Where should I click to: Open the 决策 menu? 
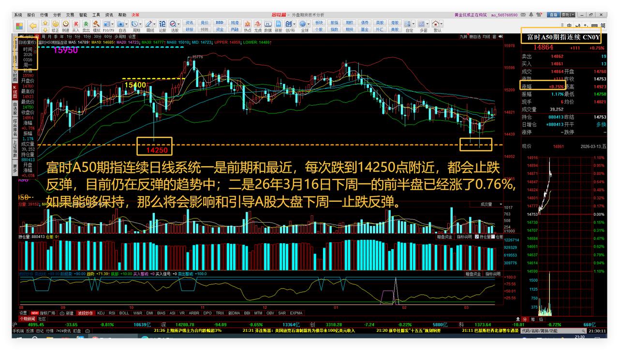click(x=135, y=15)
